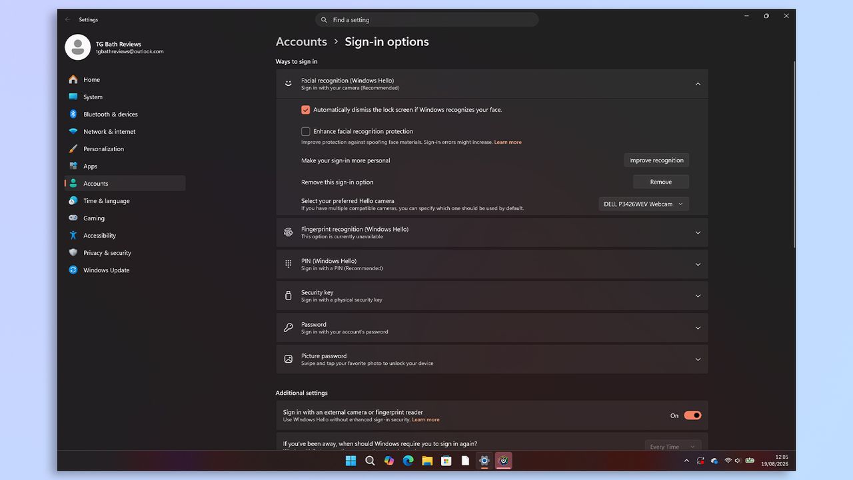Collapse the Facial recognition section
853x480 pixels.
pyautogui.click(x=698, y=84)
